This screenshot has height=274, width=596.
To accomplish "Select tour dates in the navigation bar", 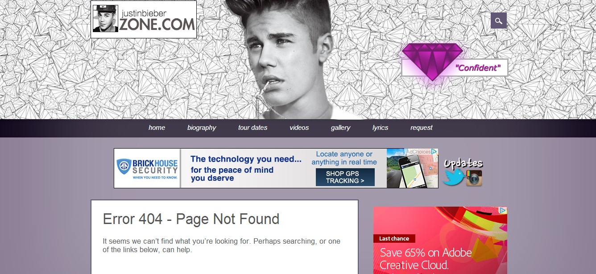I will [x=252, y=128].
